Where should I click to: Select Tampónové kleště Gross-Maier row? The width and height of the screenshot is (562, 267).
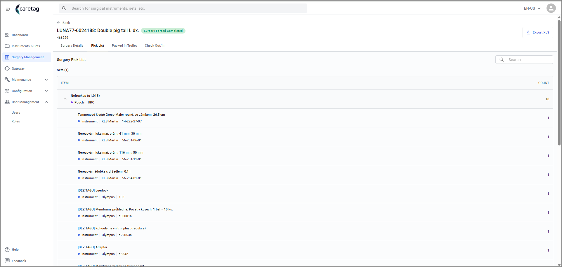[305, 118]
